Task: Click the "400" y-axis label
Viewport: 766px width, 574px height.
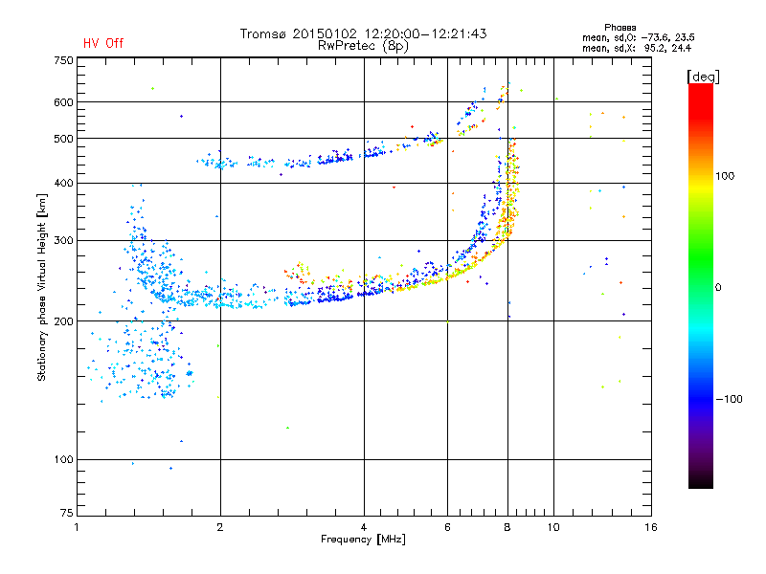Action: 64,183
